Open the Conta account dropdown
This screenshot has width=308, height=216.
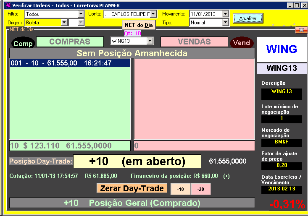pyautogui.click(x=153, y=14)
